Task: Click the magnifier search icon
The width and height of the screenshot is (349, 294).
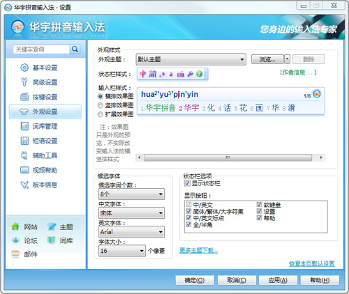Action: (x=75, y=49)
